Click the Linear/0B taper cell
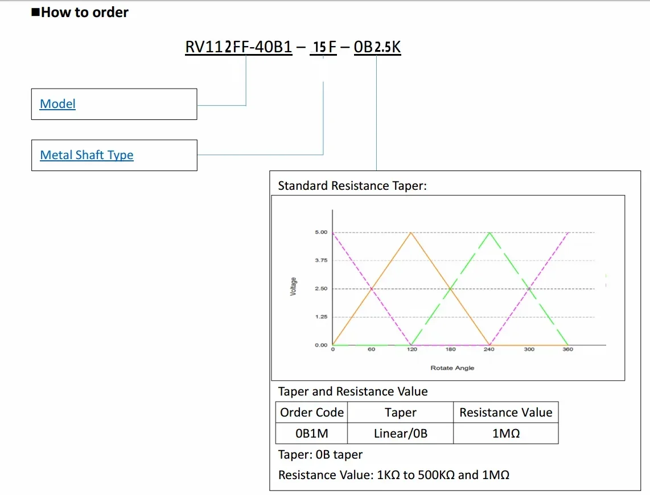The image size is (650, 495). click(x=400, y=434)
